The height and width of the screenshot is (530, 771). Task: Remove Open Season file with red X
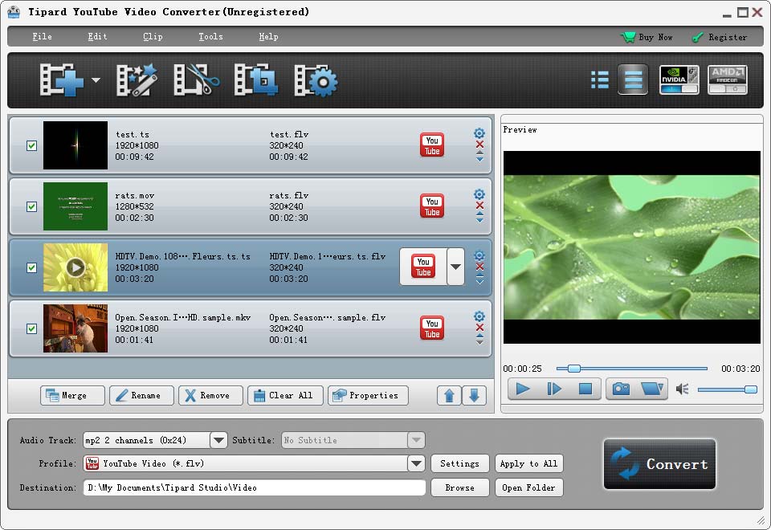coord(479,328)
